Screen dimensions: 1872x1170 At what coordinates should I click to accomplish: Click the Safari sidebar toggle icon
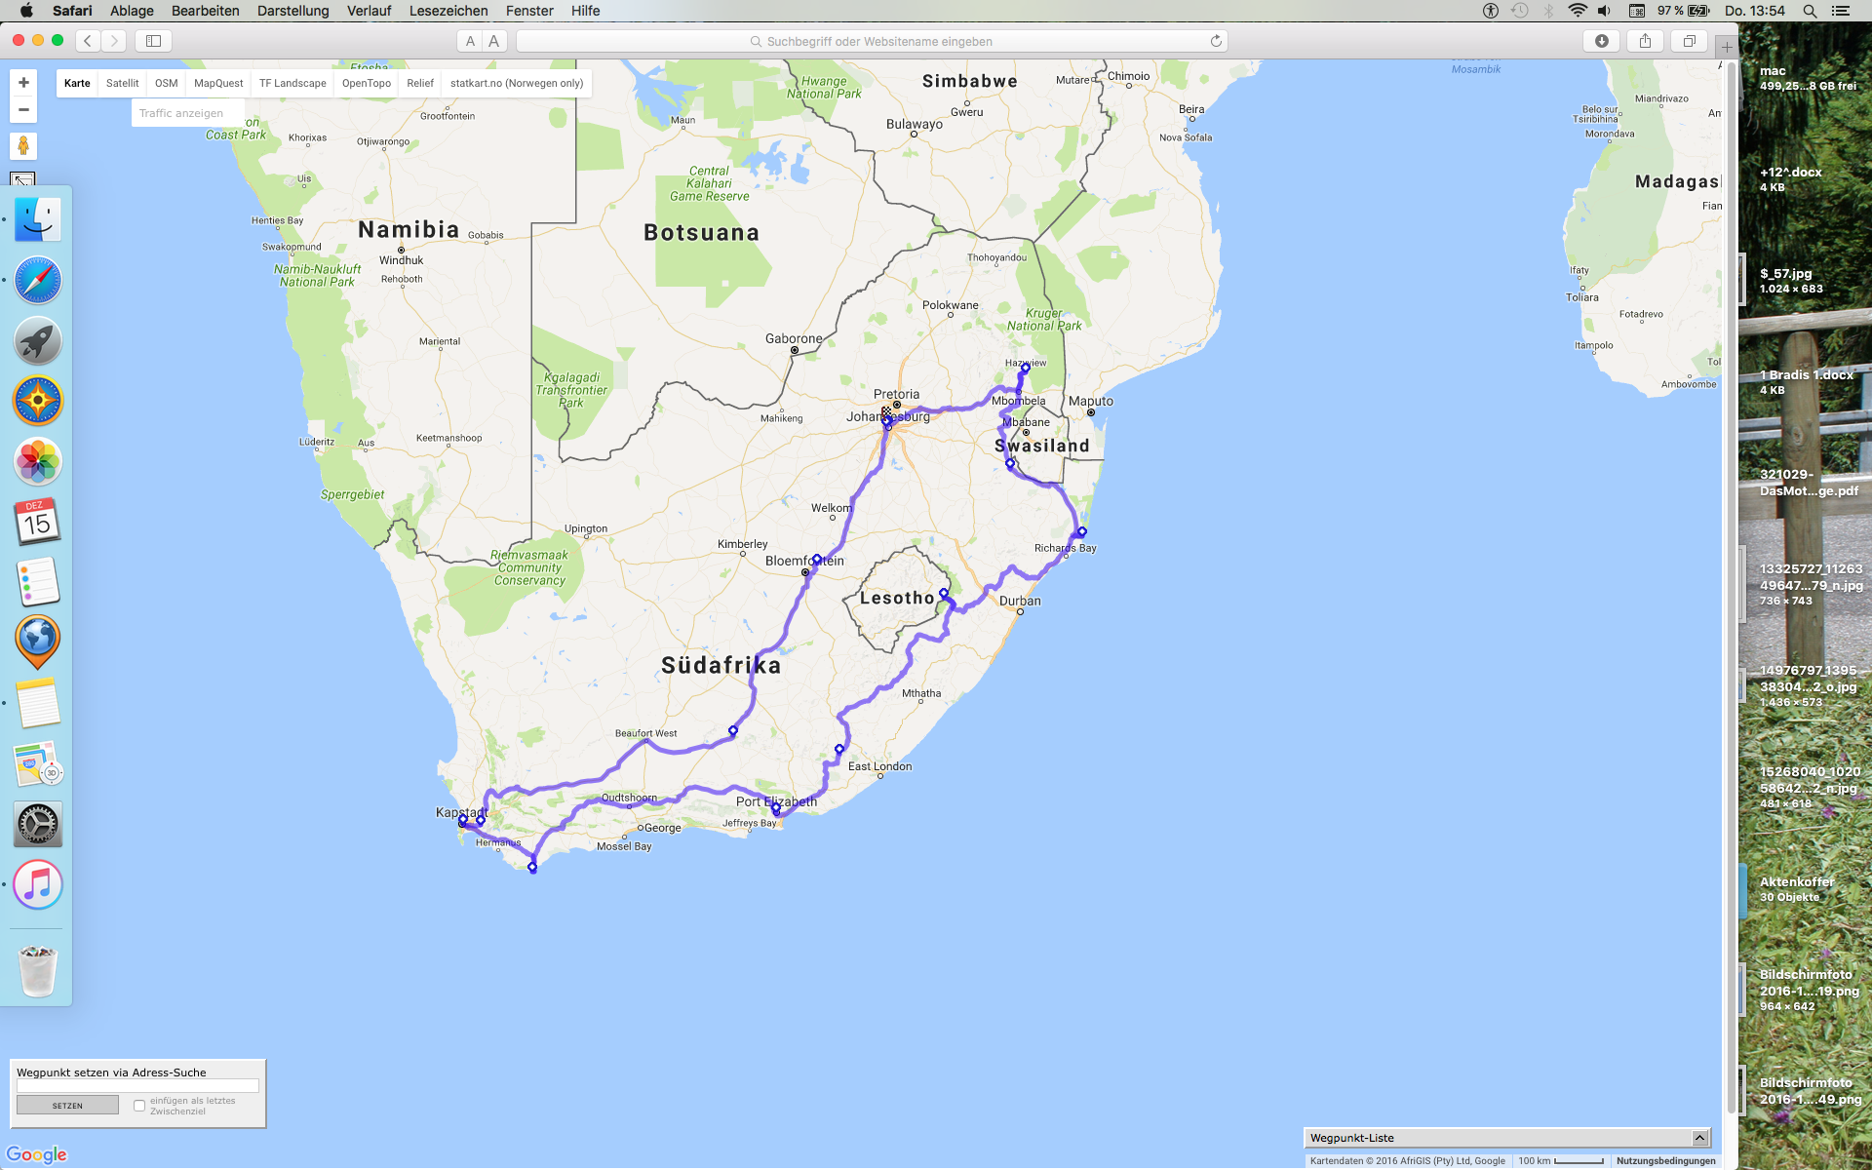point(153,41)
